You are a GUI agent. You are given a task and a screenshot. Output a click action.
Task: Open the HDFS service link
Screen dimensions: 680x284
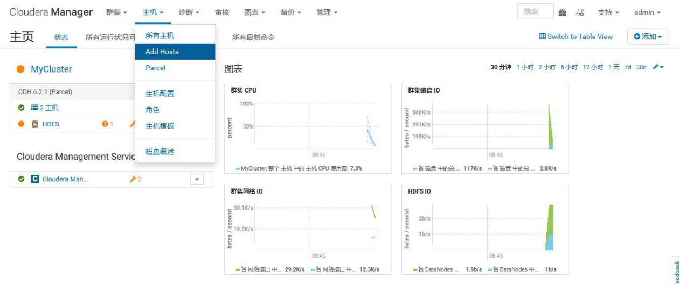pos(51,124)
